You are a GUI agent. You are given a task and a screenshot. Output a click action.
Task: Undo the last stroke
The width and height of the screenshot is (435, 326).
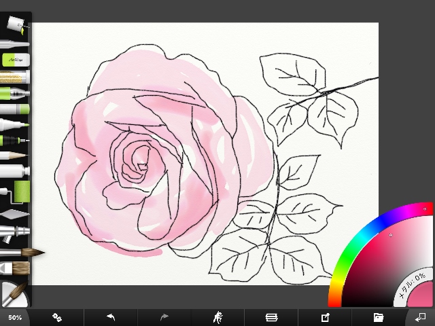111,317
